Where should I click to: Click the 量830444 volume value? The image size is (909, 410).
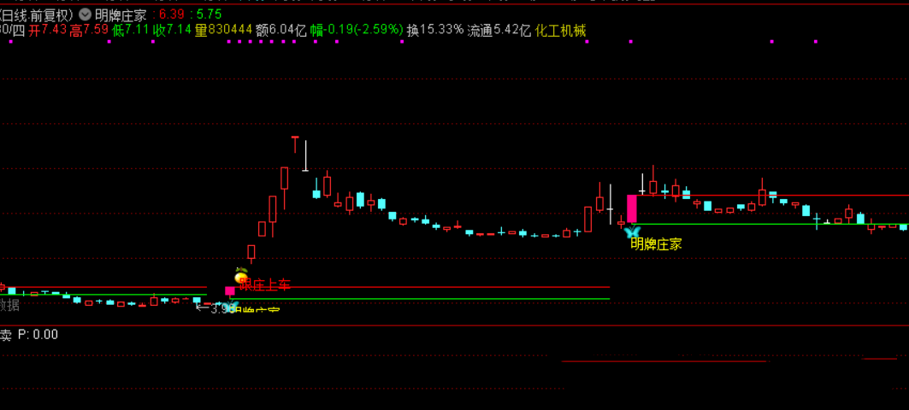coord(223,31)
